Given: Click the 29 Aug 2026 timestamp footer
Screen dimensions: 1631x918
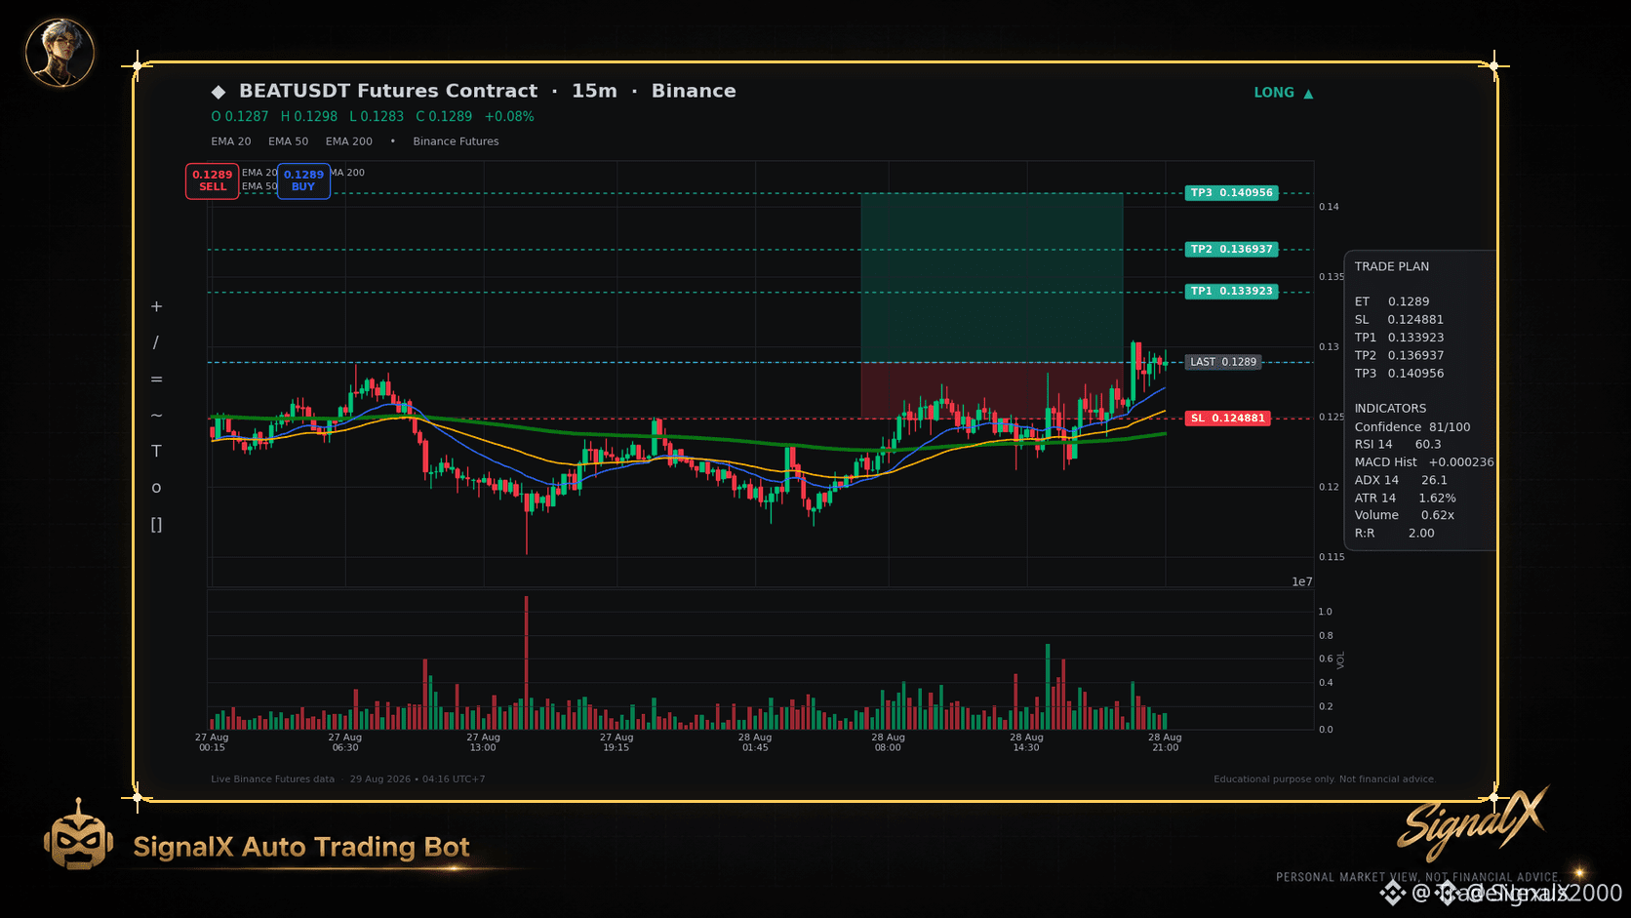Looking at the screenshot, I should [418, 779].
